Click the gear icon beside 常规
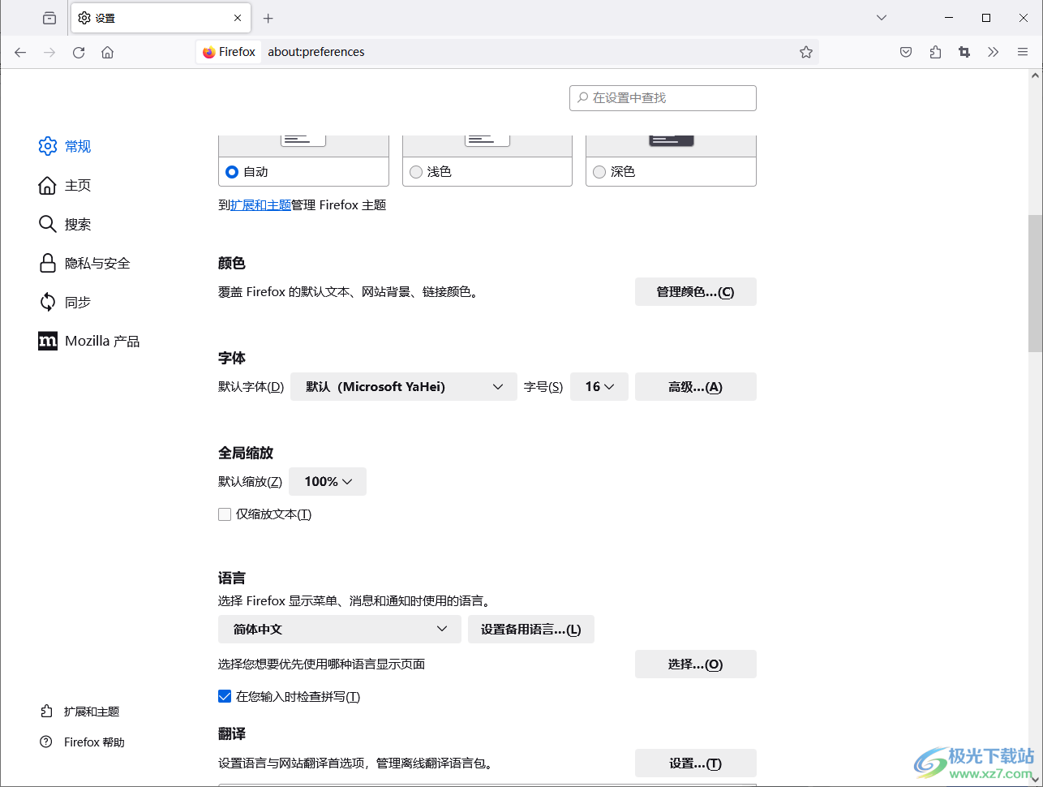 pos(48,146)
